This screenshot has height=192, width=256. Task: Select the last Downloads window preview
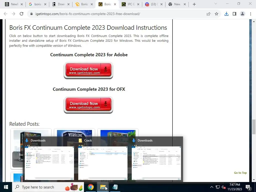[x=156, y=159]
